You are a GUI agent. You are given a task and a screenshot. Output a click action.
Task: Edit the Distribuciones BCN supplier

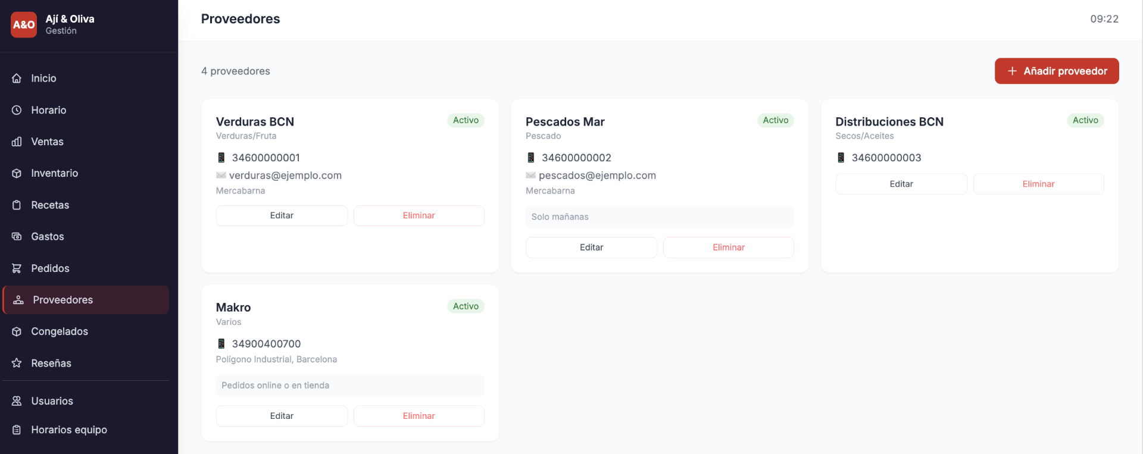pyautogui.click(x=901, y=184)
